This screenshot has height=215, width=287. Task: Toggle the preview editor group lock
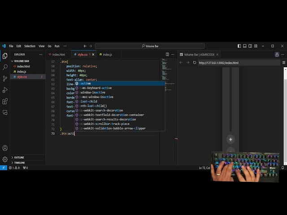coord(277,55)
